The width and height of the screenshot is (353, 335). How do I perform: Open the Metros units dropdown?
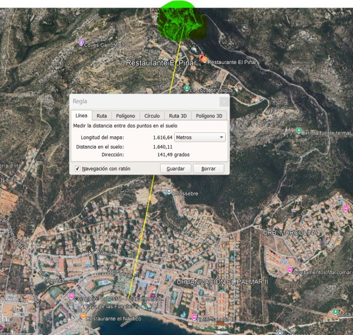click(x=200, y=137)
